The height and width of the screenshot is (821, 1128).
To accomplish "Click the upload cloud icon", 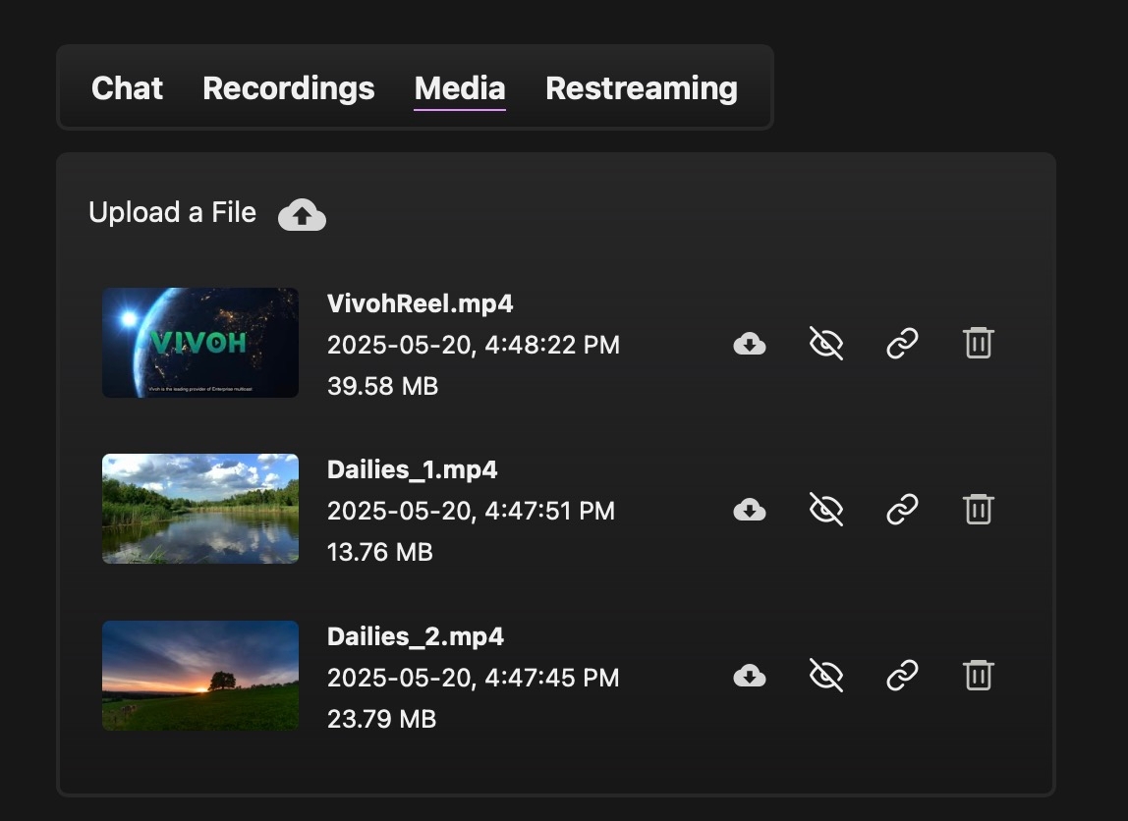I will tap(302, 214).
